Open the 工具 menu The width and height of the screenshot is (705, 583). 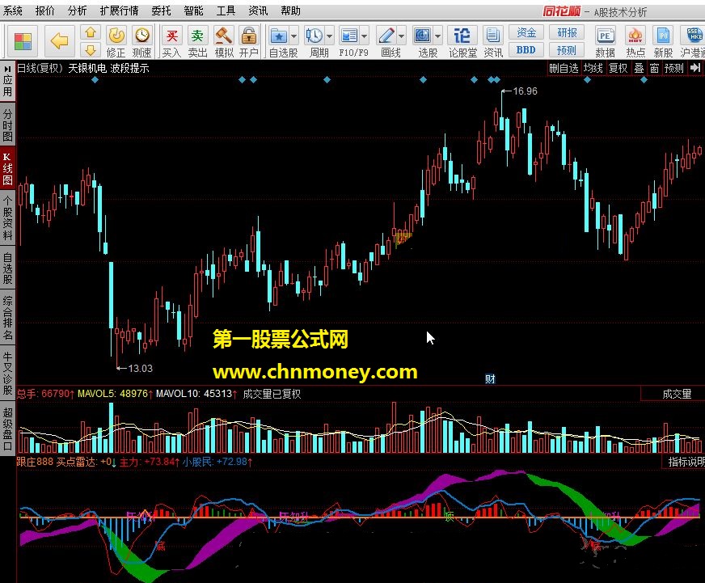[226, 11]
